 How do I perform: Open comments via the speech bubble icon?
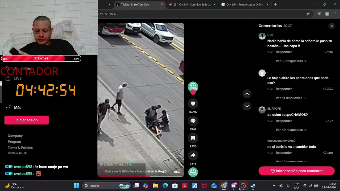[193, 121]
